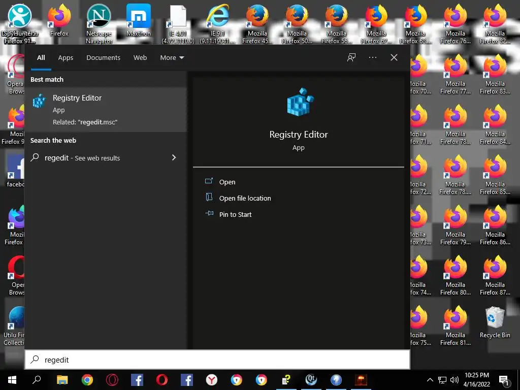Open the network status tray icon
This screenshot has width=520, height=390.
click(x=442, y=380)
